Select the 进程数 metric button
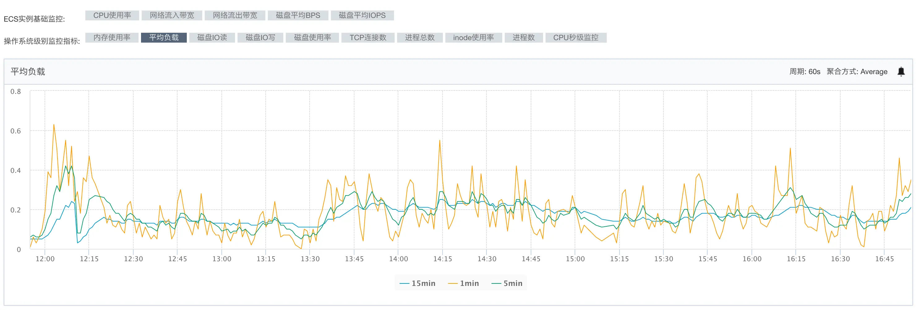This screenshot has width=921, height=310. click(523, 37)
